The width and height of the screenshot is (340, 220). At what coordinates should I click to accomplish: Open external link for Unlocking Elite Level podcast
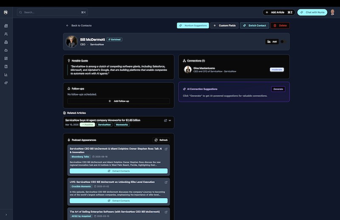pyautogui.click(x=166, y=182)
